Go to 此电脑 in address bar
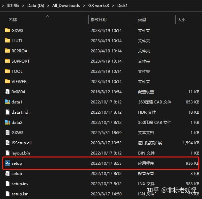 pos(13,6)
